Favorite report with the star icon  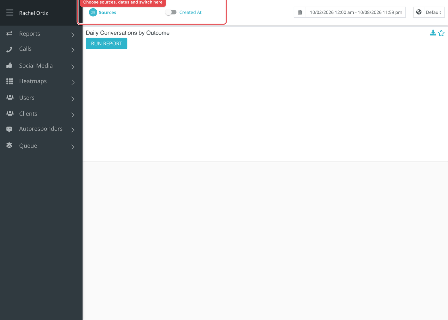tap(441, 33)
